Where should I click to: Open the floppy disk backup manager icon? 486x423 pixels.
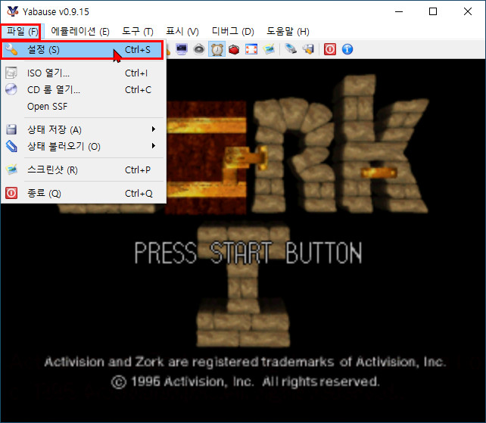(x=308, y=49)
